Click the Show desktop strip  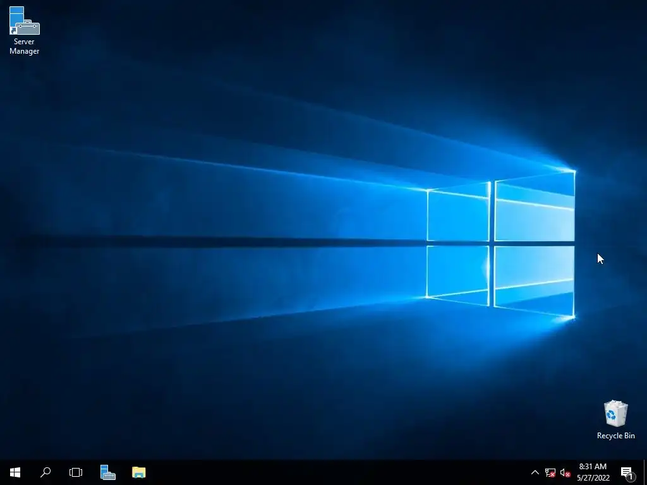tap(645, 472)
